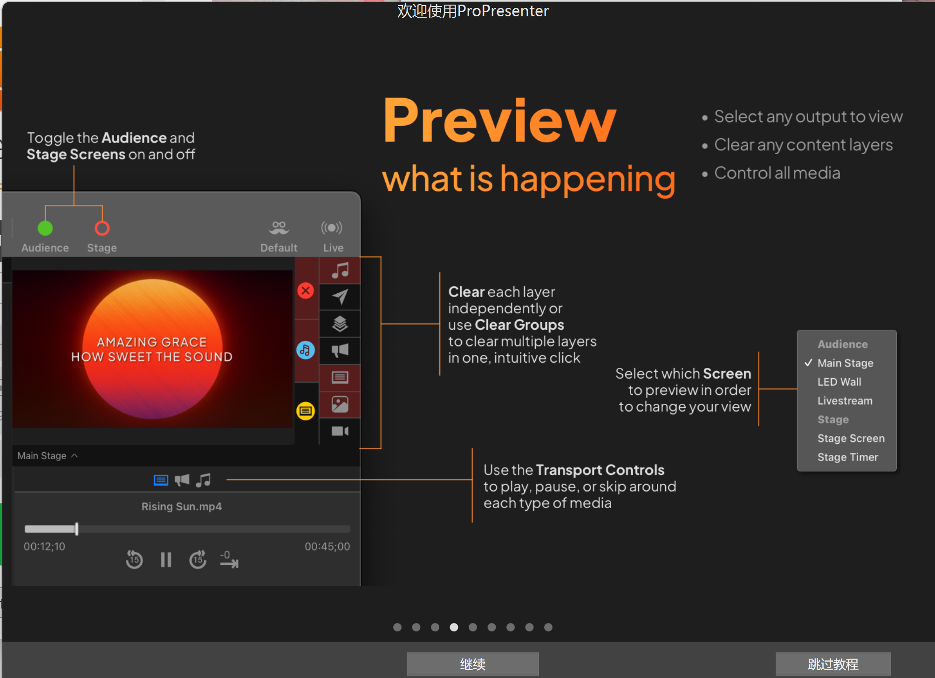This screenshot has height=678, width=935.
Task: Click the 00:45;00 remaining time readout
Action: pos(327,546)
